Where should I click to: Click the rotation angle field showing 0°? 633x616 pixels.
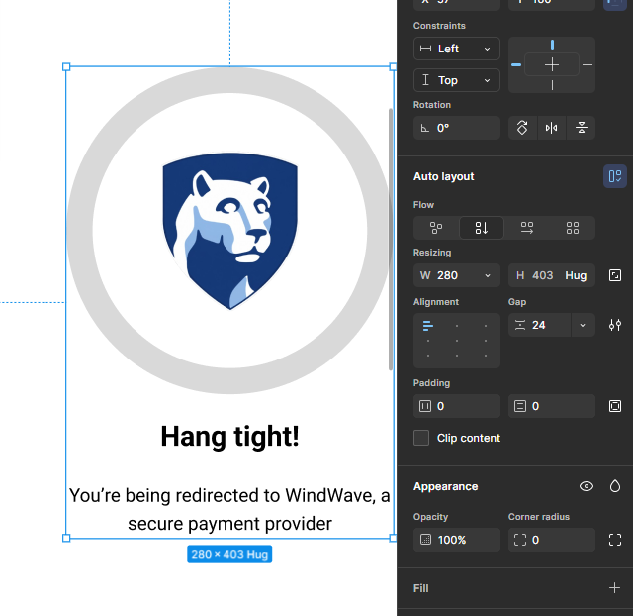coord(457,128)
